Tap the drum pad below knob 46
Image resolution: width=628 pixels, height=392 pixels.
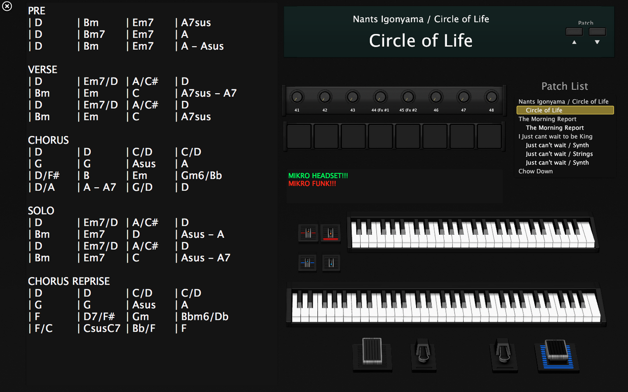pos(435,136)
